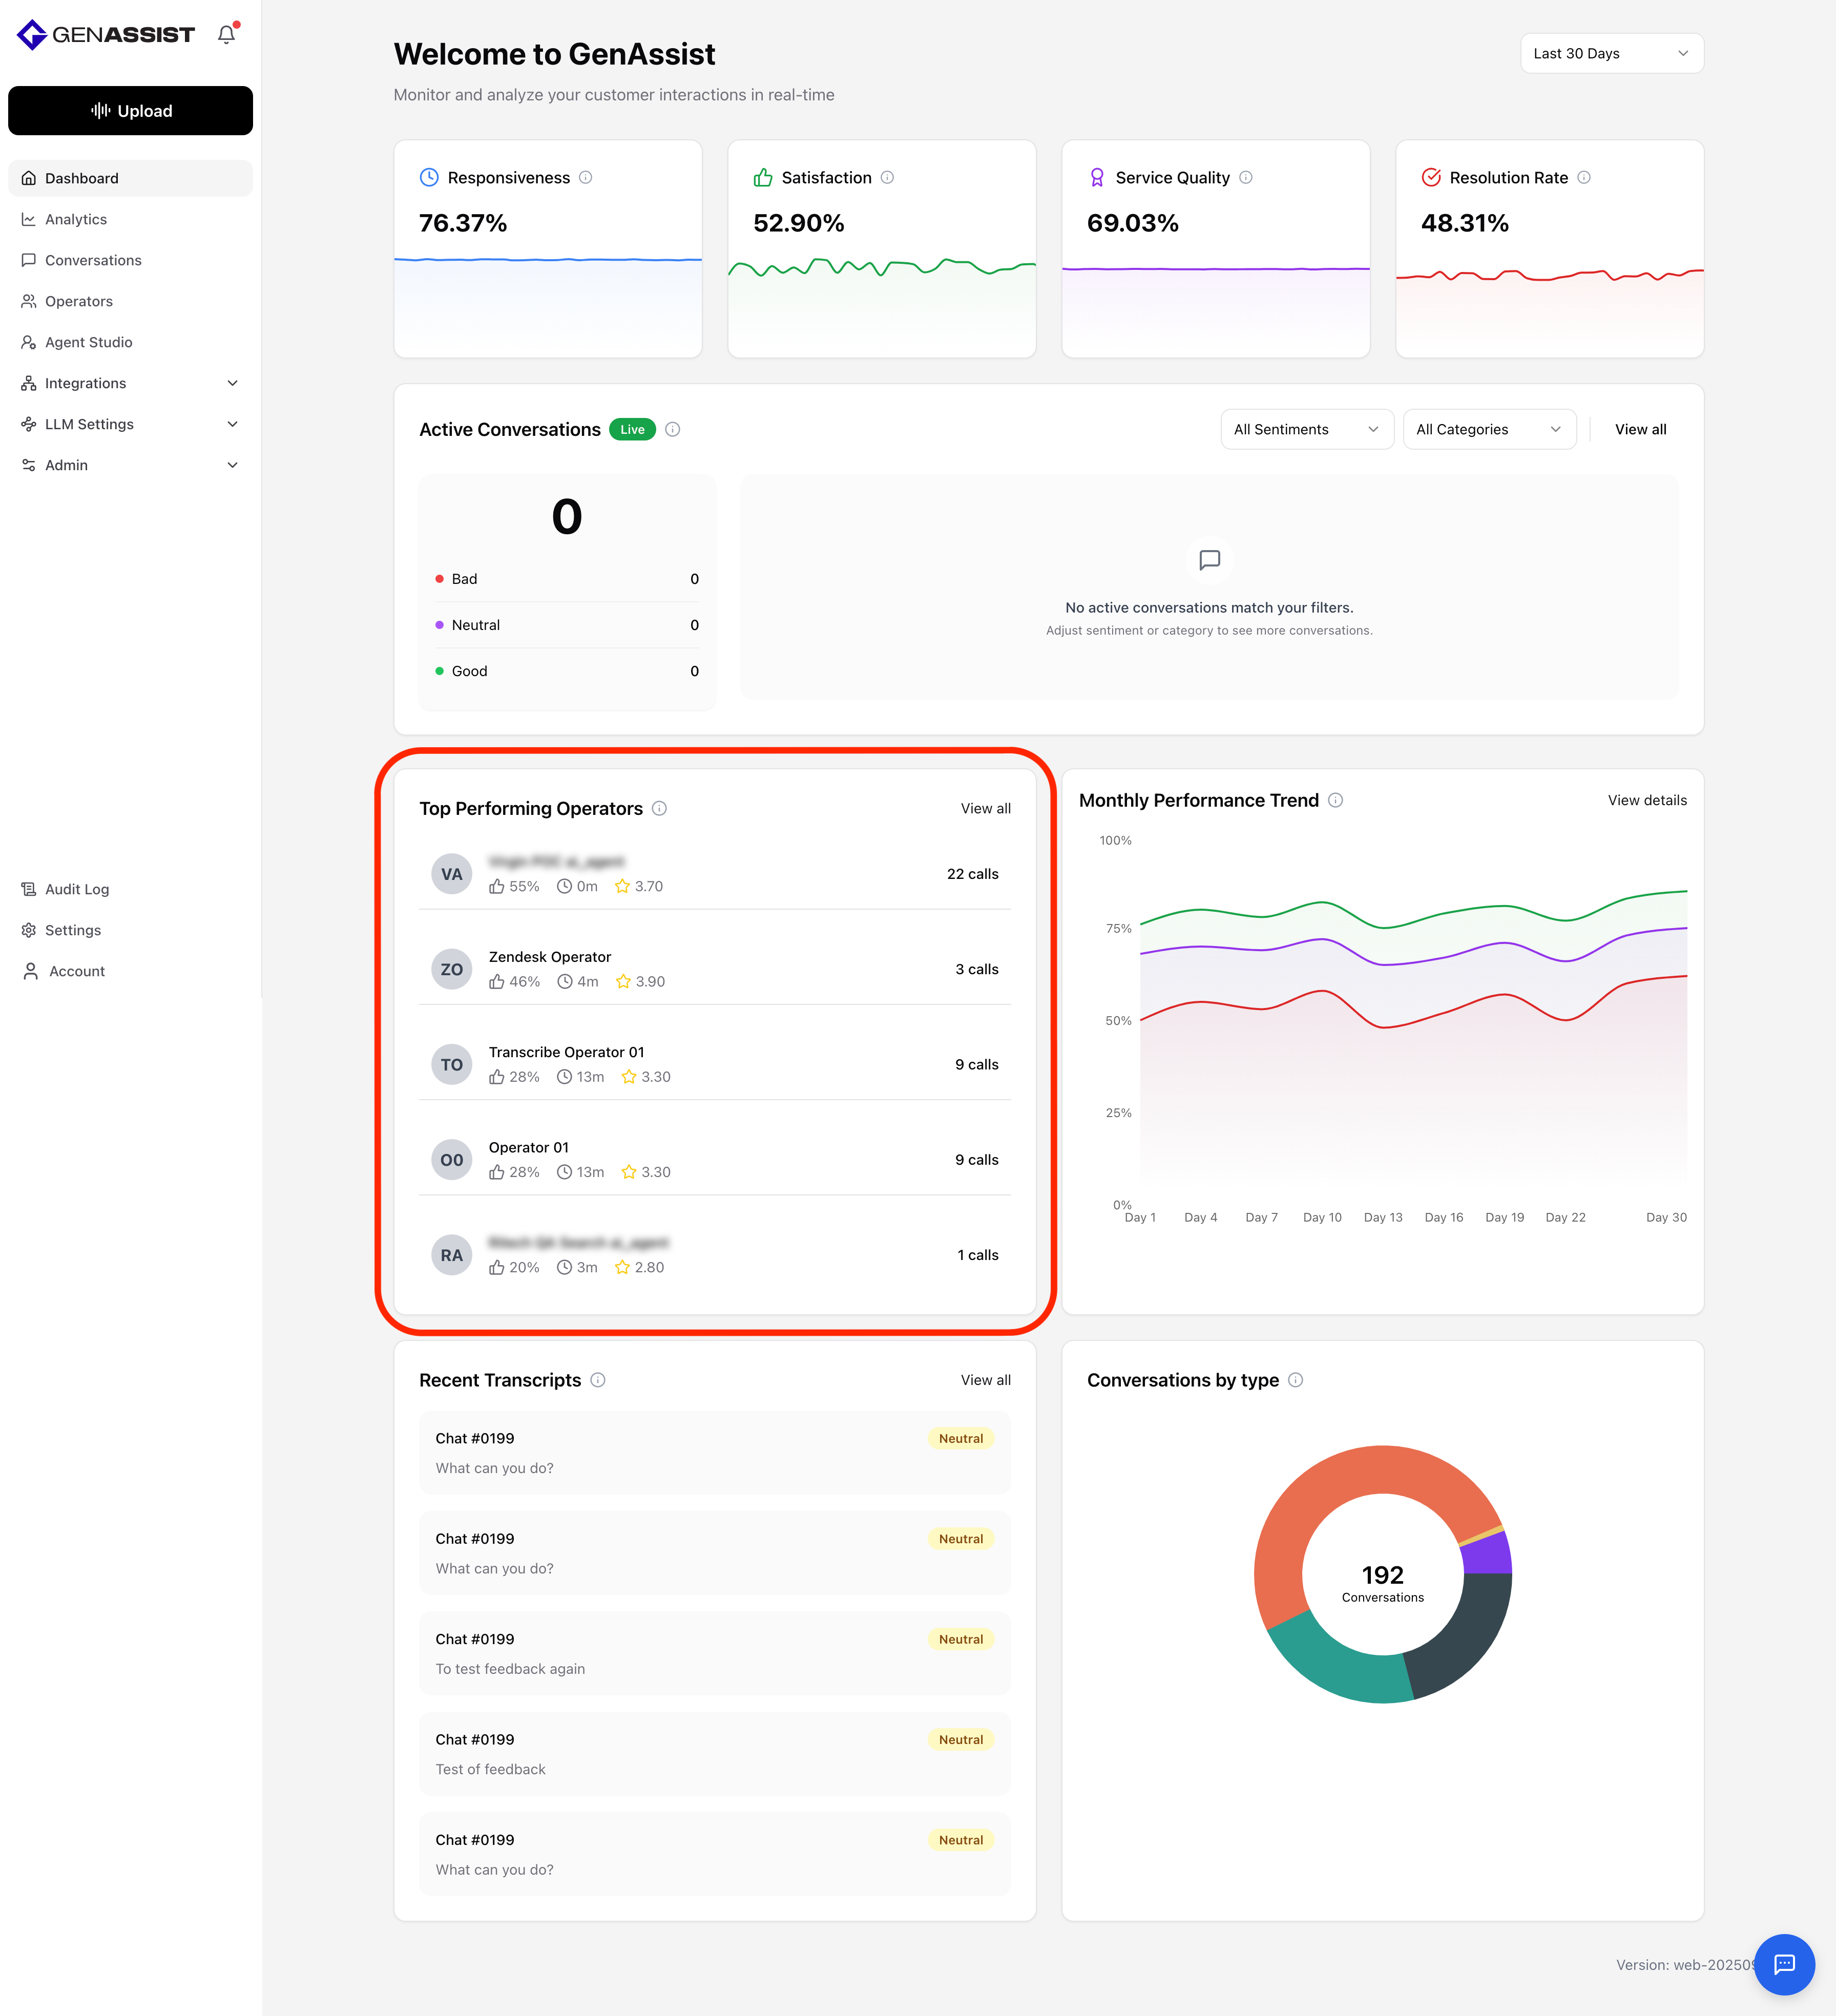Image resolution: width=1836 pixels, height=2016 pixels.
Task: Click info icon next to Service Quality
Action: (1246, 177)
